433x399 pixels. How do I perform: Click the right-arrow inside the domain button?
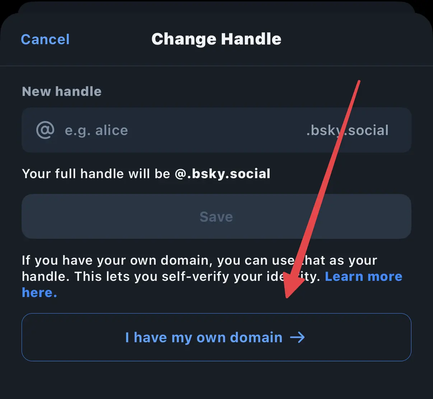[298, 338]
